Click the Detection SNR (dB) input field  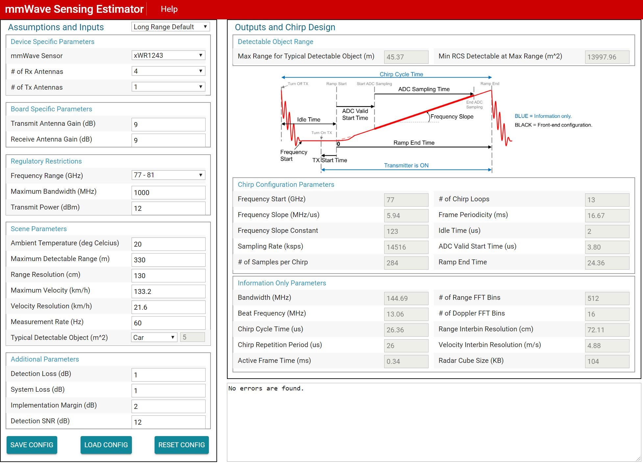(x=168, y=422)
